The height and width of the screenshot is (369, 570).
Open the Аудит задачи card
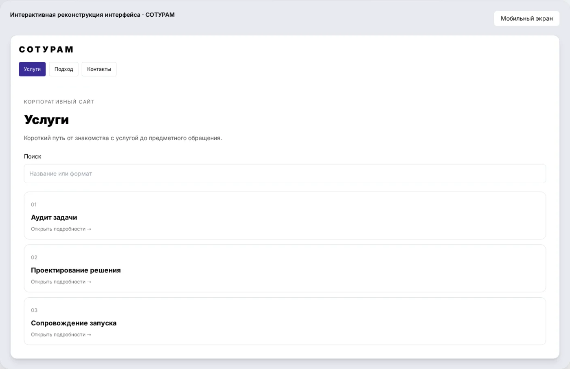tap(285, 215)
